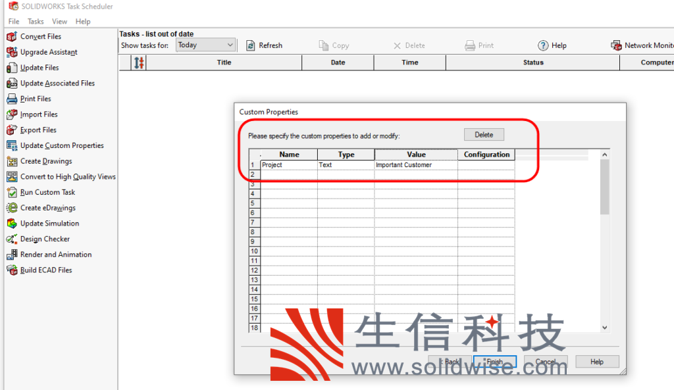Click Delete button in Custom Properties dialog
Screen dimensions: 674x390
[484, 135]
